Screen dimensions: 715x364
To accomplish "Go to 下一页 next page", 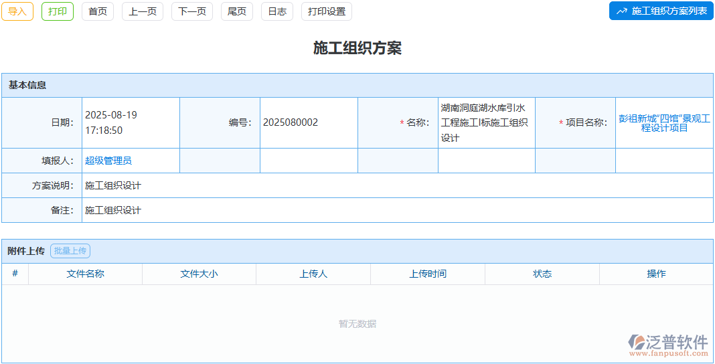I will pos(192,11).
